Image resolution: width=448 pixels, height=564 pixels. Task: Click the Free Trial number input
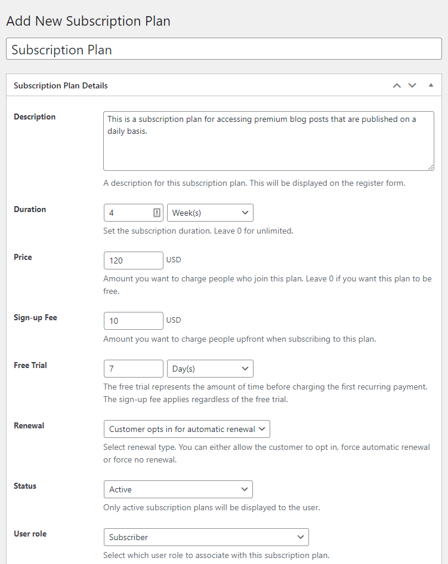click(x=133, y=369)
